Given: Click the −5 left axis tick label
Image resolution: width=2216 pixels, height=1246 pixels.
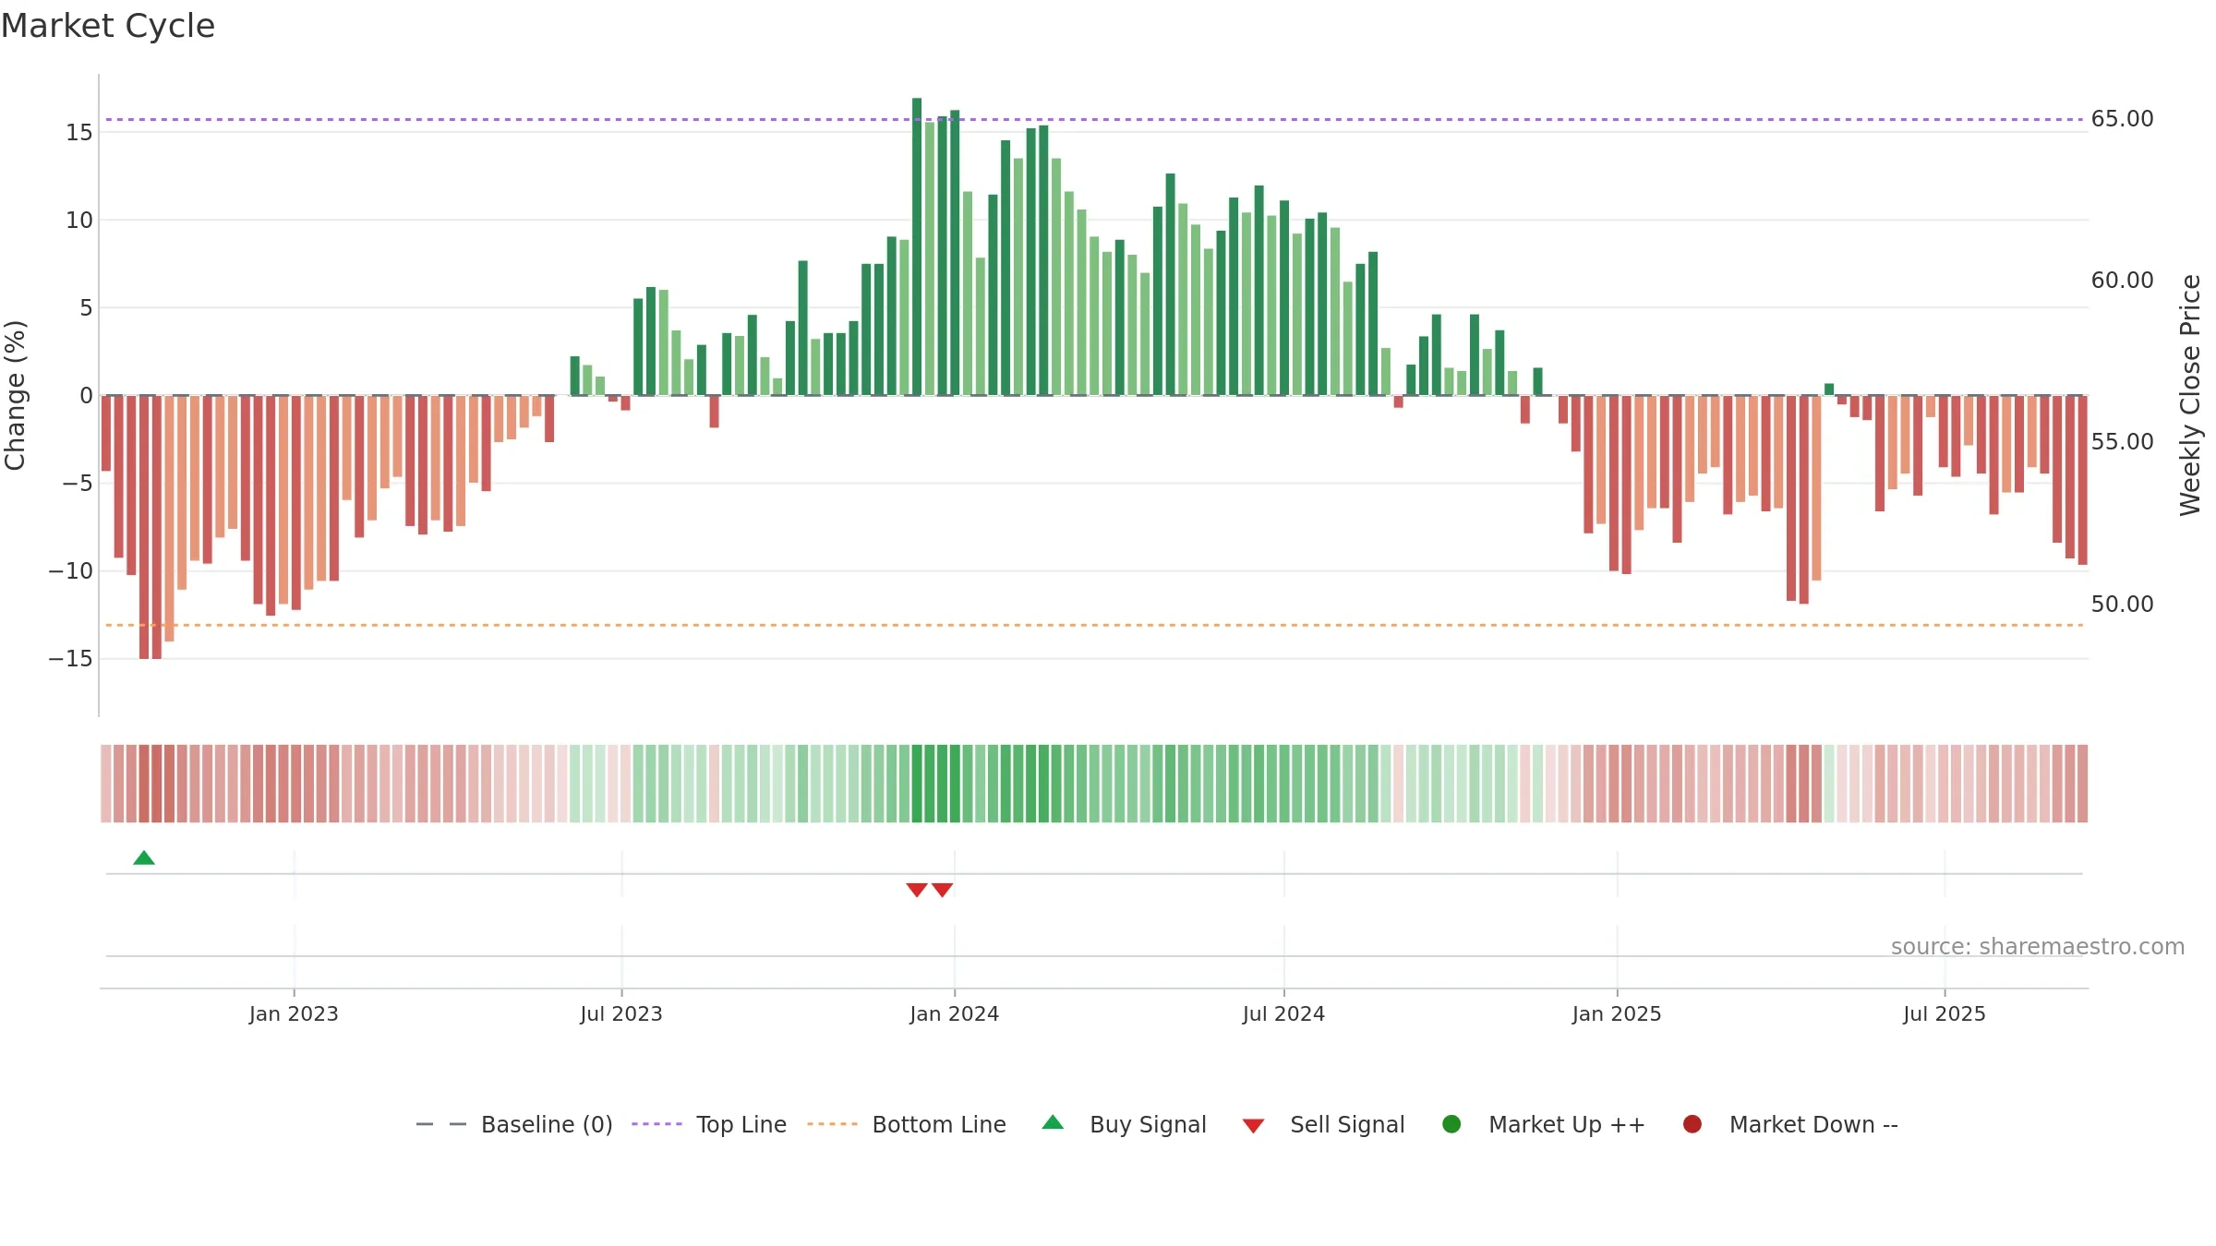Looking at the screenshot, I should coord(78,484).
